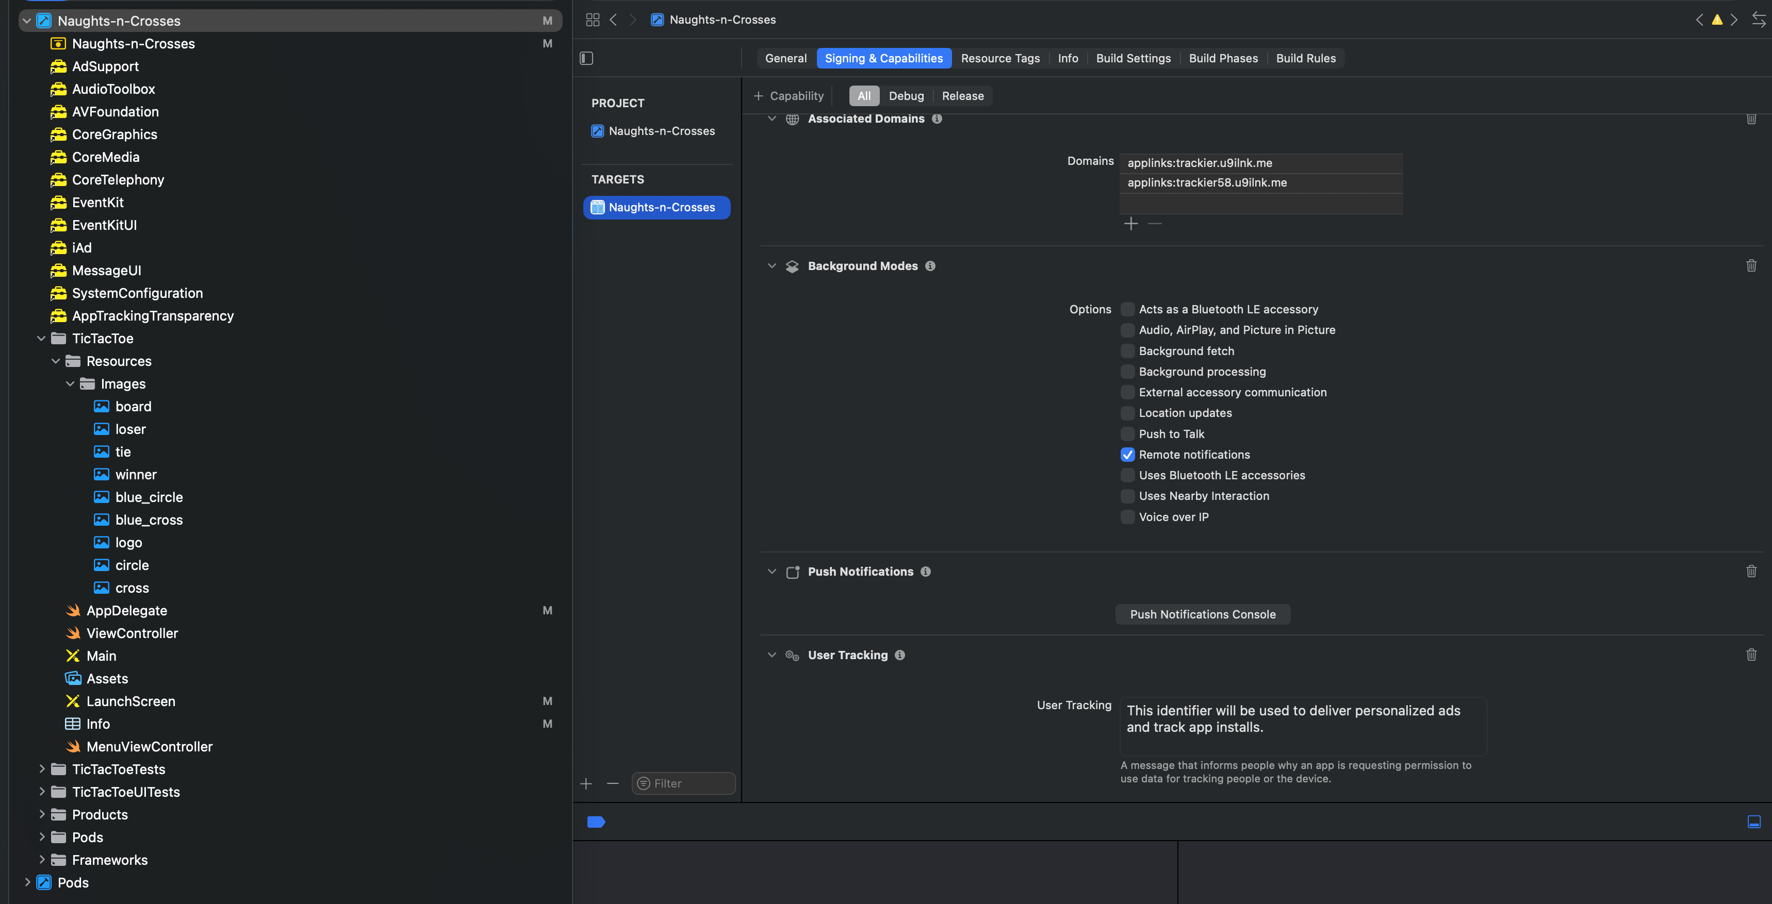Viewport: 1772px width, 904px height.
Task: Click trash icon beside Push Notifications
Action: pos(1751,571)
